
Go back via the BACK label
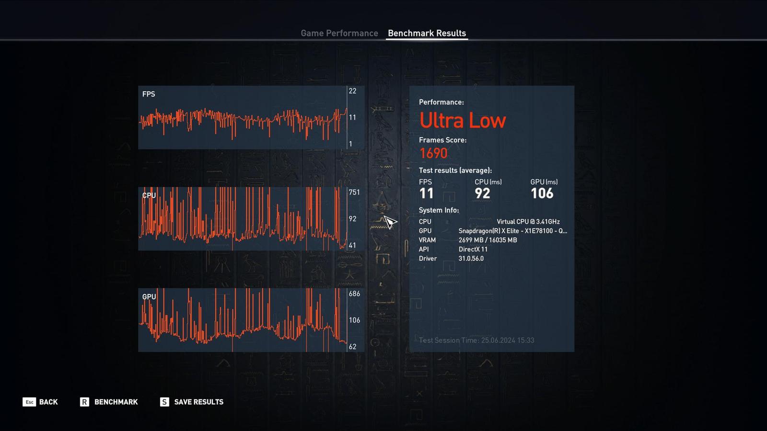(x=48, y=402)
